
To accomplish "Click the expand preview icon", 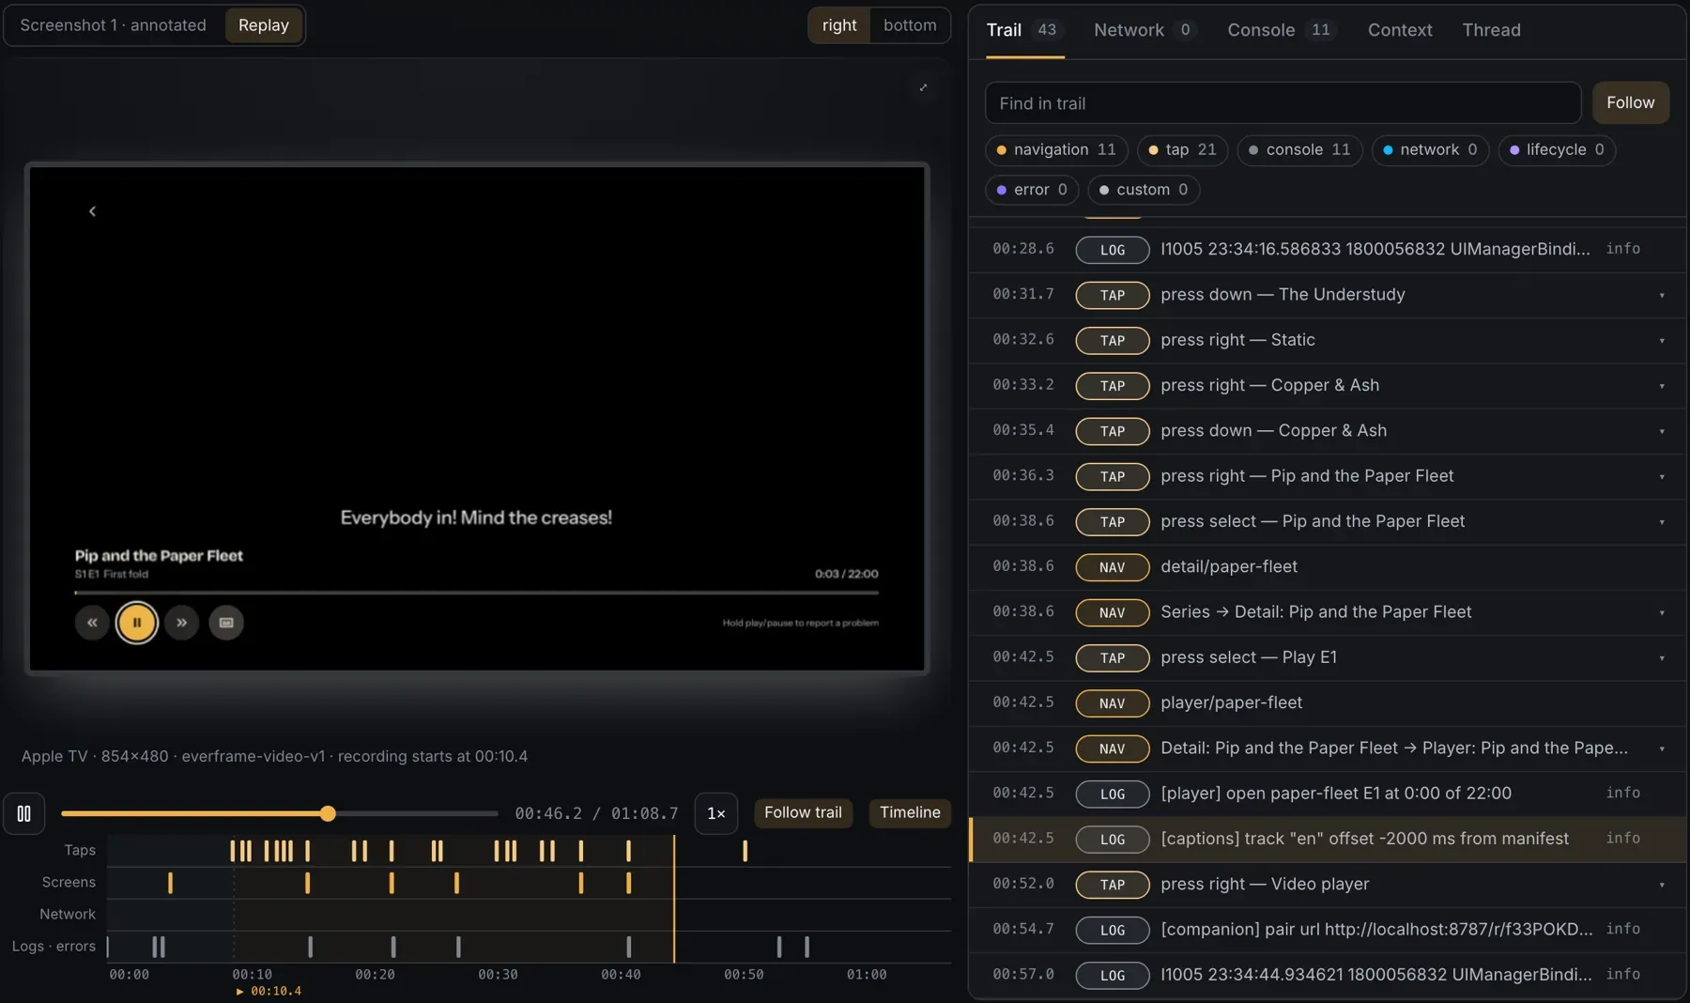I will pos(923,87).
